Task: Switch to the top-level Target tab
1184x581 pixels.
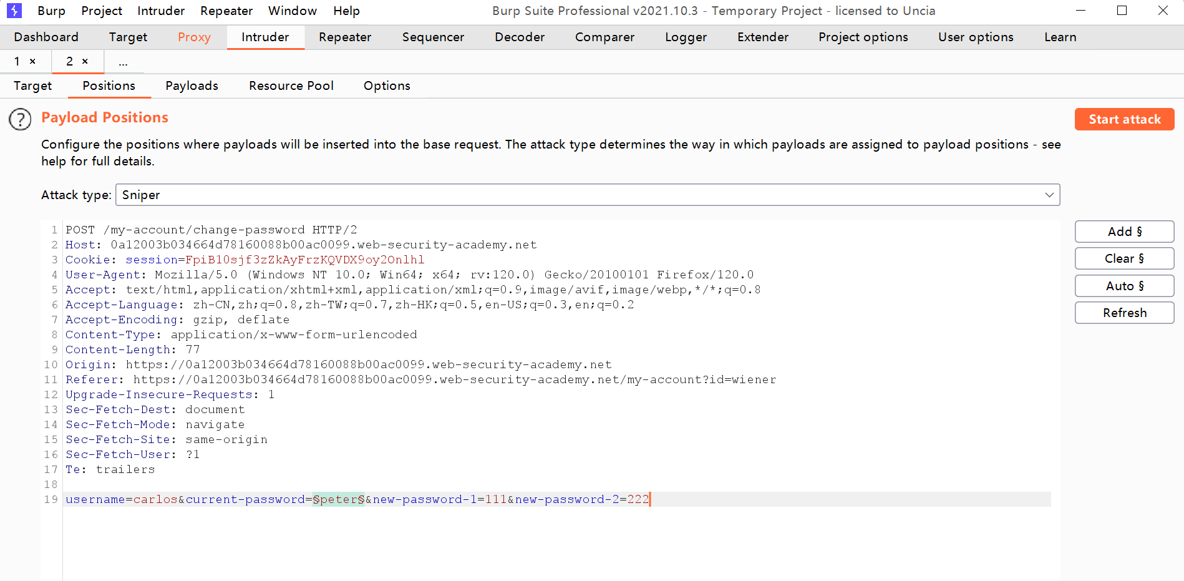Action: (x=128, y=37)
